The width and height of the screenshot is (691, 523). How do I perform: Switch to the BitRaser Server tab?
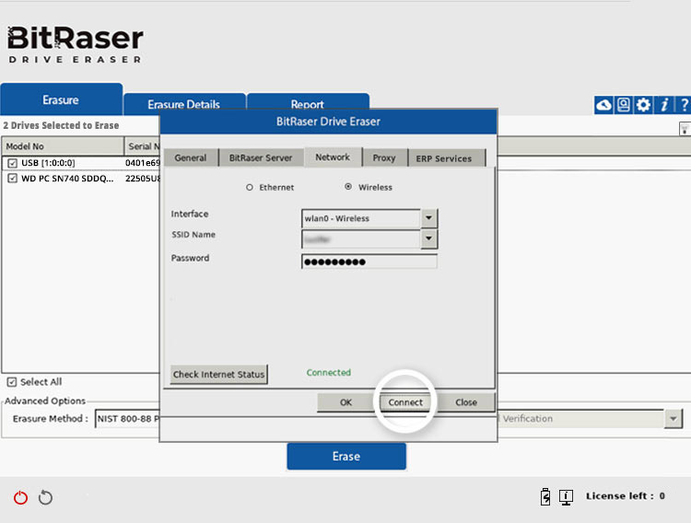point(261,157)
